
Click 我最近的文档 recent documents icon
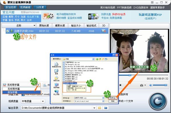click(x=56, y=65)
